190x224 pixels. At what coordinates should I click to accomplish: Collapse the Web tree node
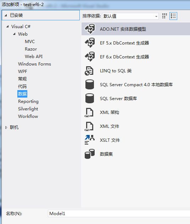[14, 34]
